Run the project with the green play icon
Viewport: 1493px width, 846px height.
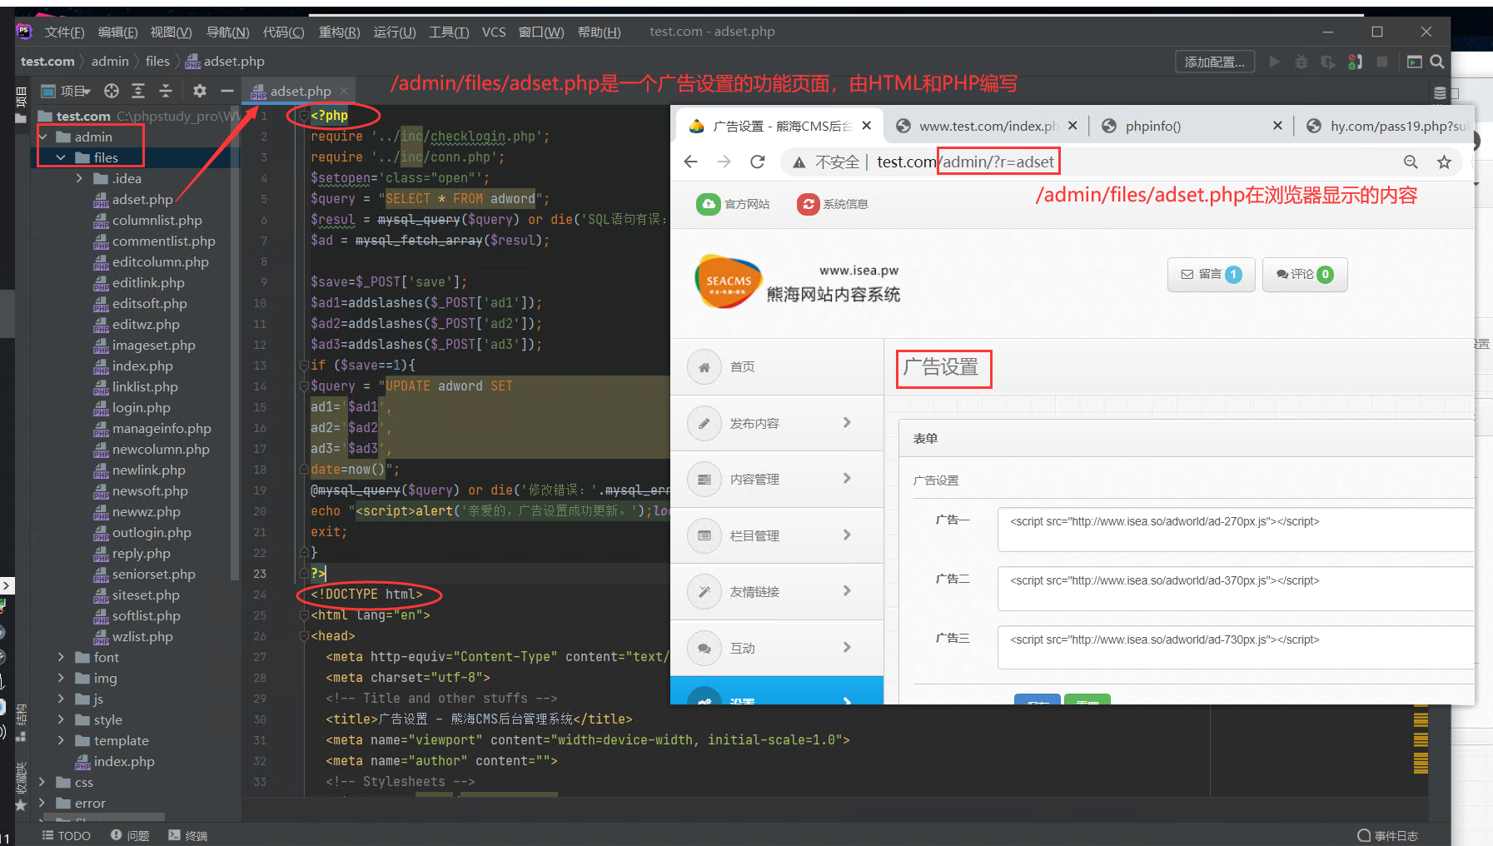tap(1274, 61)
